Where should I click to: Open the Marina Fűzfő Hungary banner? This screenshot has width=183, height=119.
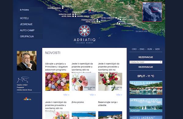[146, 105]
